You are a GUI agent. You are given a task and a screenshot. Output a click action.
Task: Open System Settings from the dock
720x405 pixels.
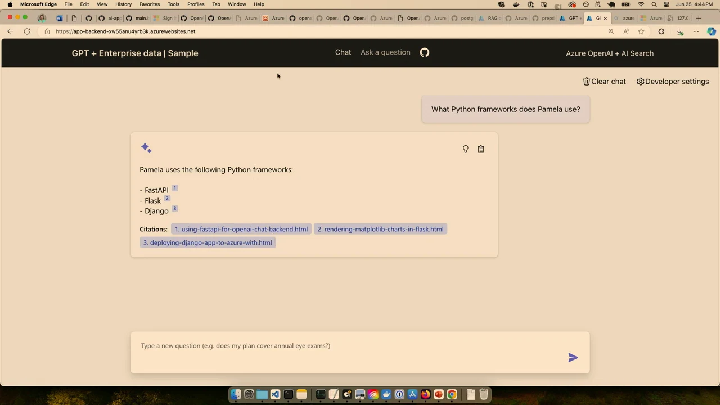tap(249, 394)
